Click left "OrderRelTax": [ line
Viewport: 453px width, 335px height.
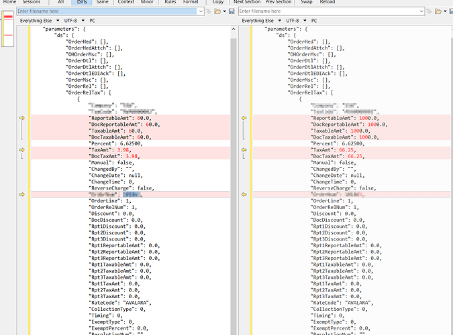click(89, 92)
